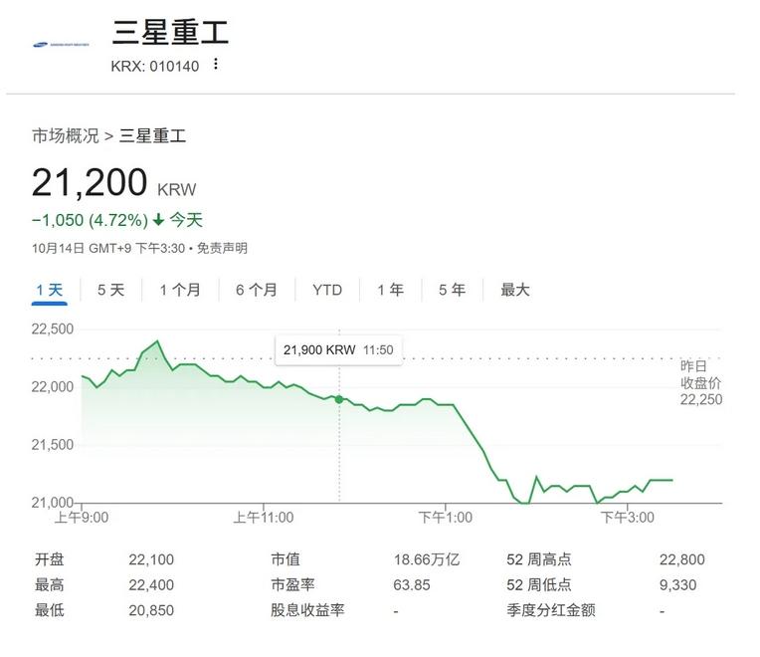Click the green down arrow next to the price change
Viewport: 760px width, 657px height.
point(158,220)
